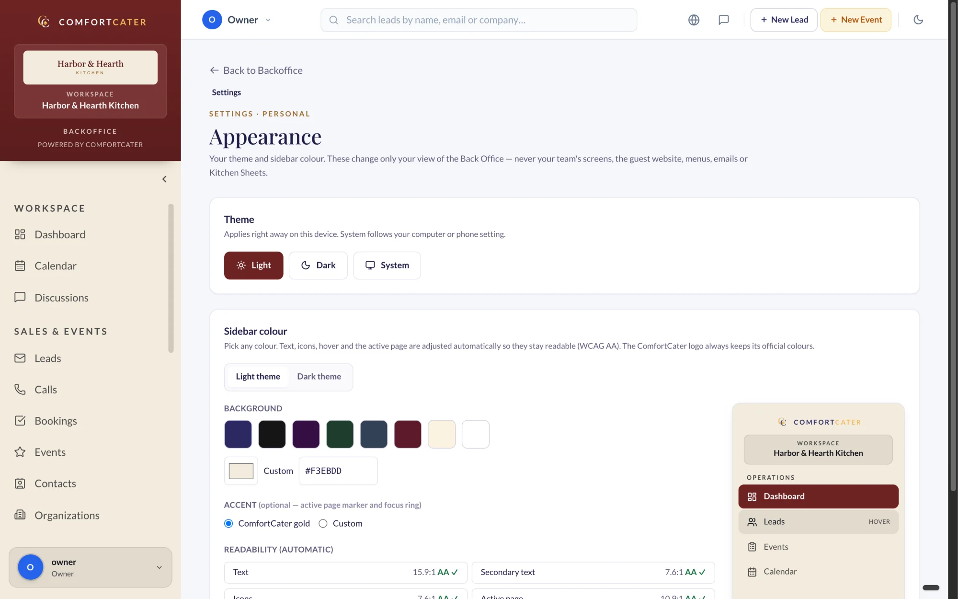Screen dimensions: 958x599
Task: Click the ComfortCater logo in sidebar header
Action: point(91,22)
